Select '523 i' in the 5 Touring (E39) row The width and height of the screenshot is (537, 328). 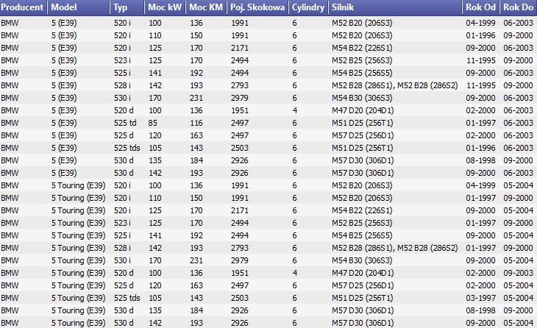pos(122,223)
